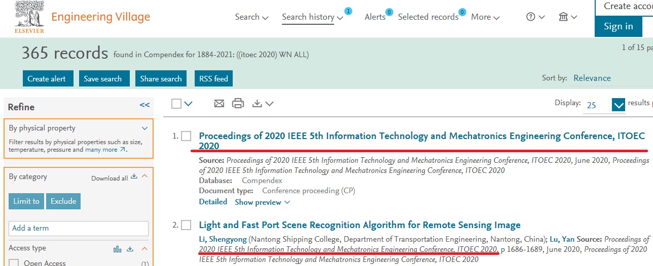Collapse the By category section chevron
Viewport: 653px width, 266px height.
(x=144, y=176)
